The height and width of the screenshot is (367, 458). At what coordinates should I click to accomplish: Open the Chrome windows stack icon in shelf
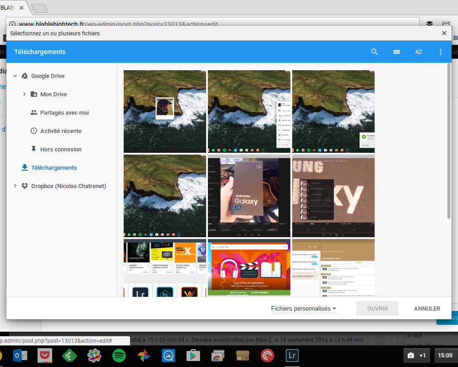(218, 356)
